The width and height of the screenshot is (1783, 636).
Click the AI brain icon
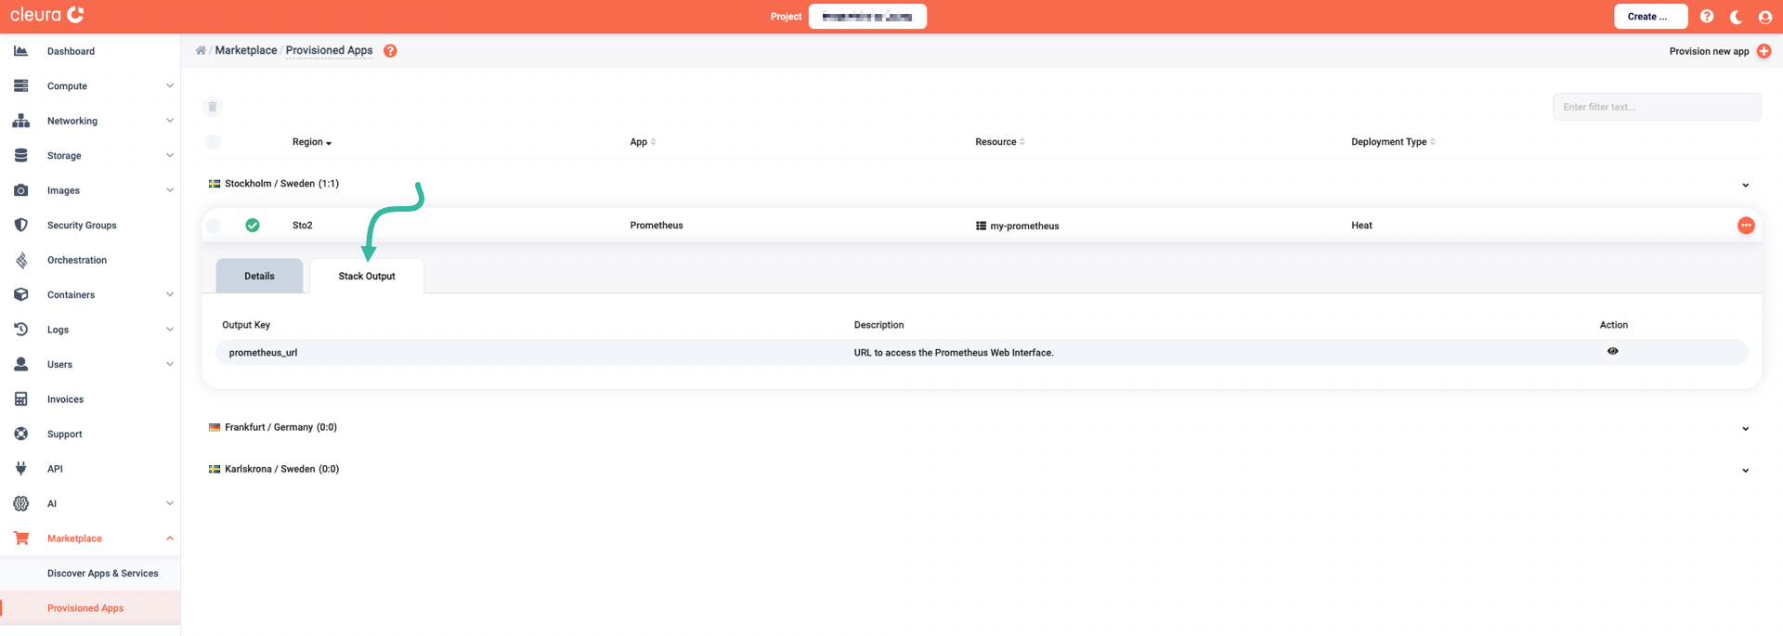pyautogui.click(x=20, y=503)
